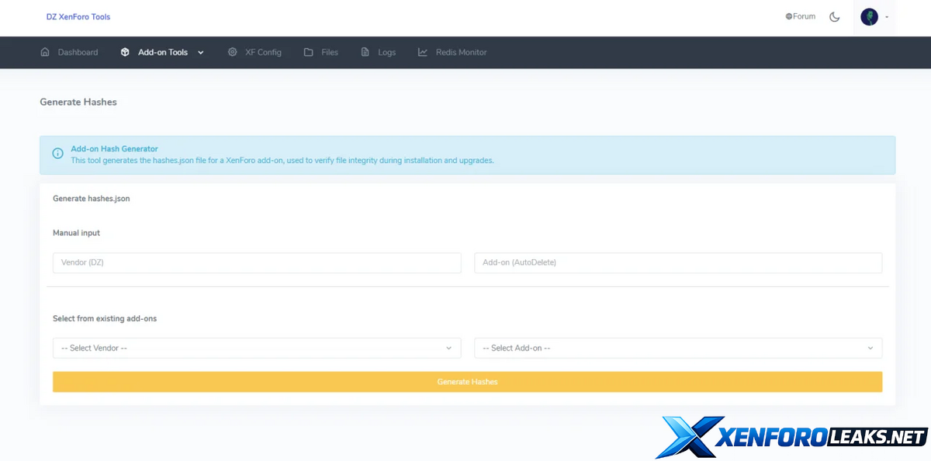Click the Redis Monitor chart icon
This screenshot has width=931, height=461.
coord(423,52)
